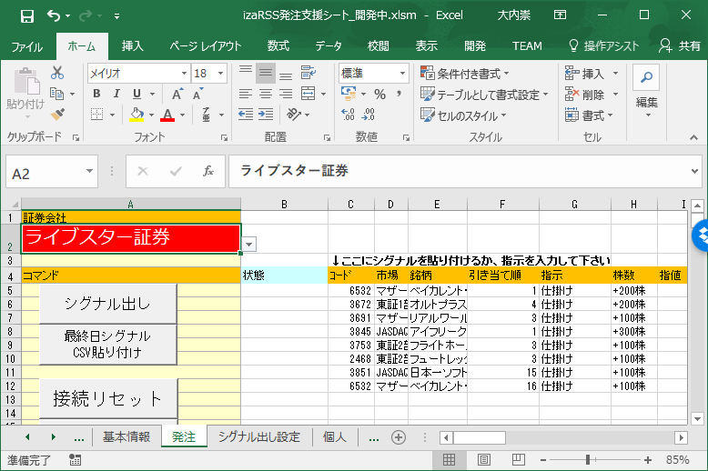Switch to the ページ レイアウト tab
The width and height of the screenshot is (708, 471).
tap(205, 46)
